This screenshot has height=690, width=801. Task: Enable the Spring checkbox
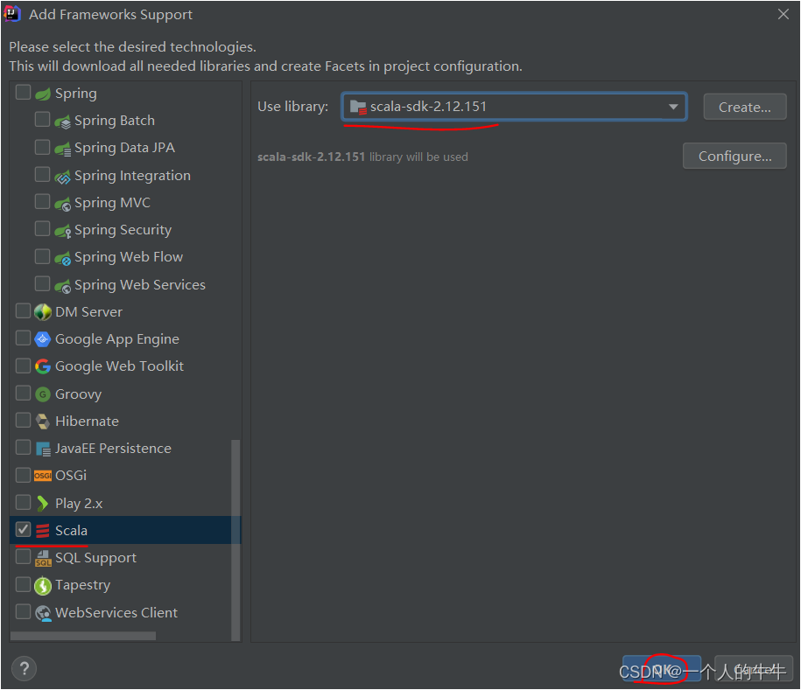[23, 93]
